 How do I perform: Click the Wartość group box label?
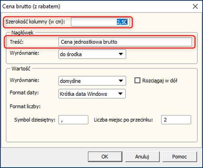click(21, 69)
